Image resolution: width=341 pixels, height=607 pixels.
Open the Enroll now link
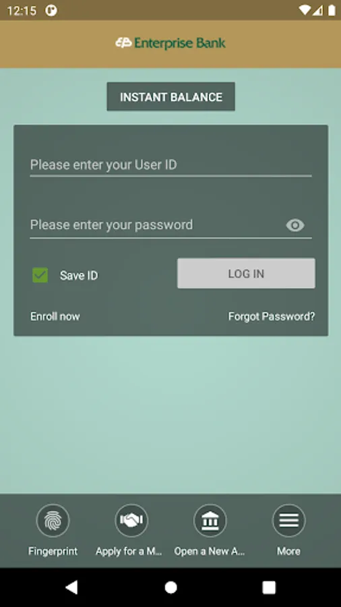point(55,316)
